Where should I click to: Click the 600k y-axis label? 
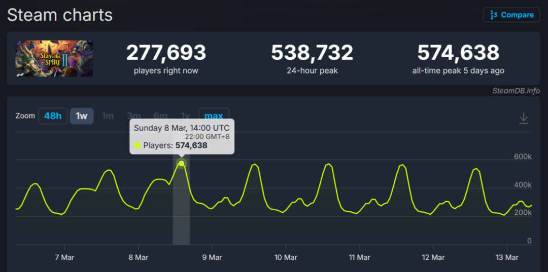pyautogui.click(x=523, y=157)
